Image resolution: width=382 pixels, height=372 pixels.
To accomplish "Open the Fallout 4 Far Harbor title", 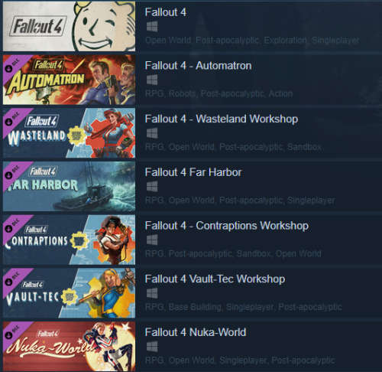I will (193, 172).
